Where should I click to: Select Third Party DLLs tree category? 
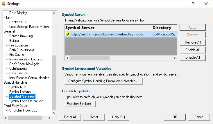15,106
